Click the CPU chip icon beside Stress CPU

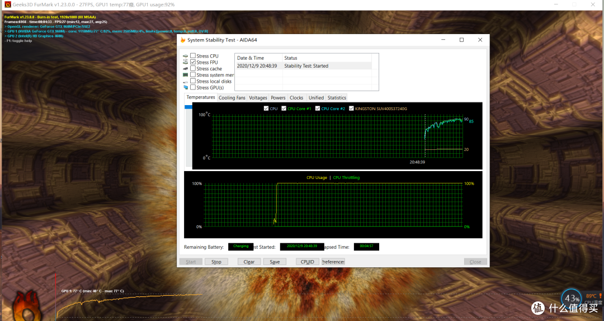[x=185, y=56]
